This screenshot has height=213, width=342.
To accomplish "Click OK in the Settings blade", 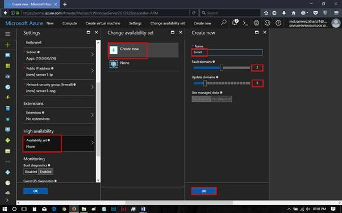I will pyautogui.click(x=36, y=191).
